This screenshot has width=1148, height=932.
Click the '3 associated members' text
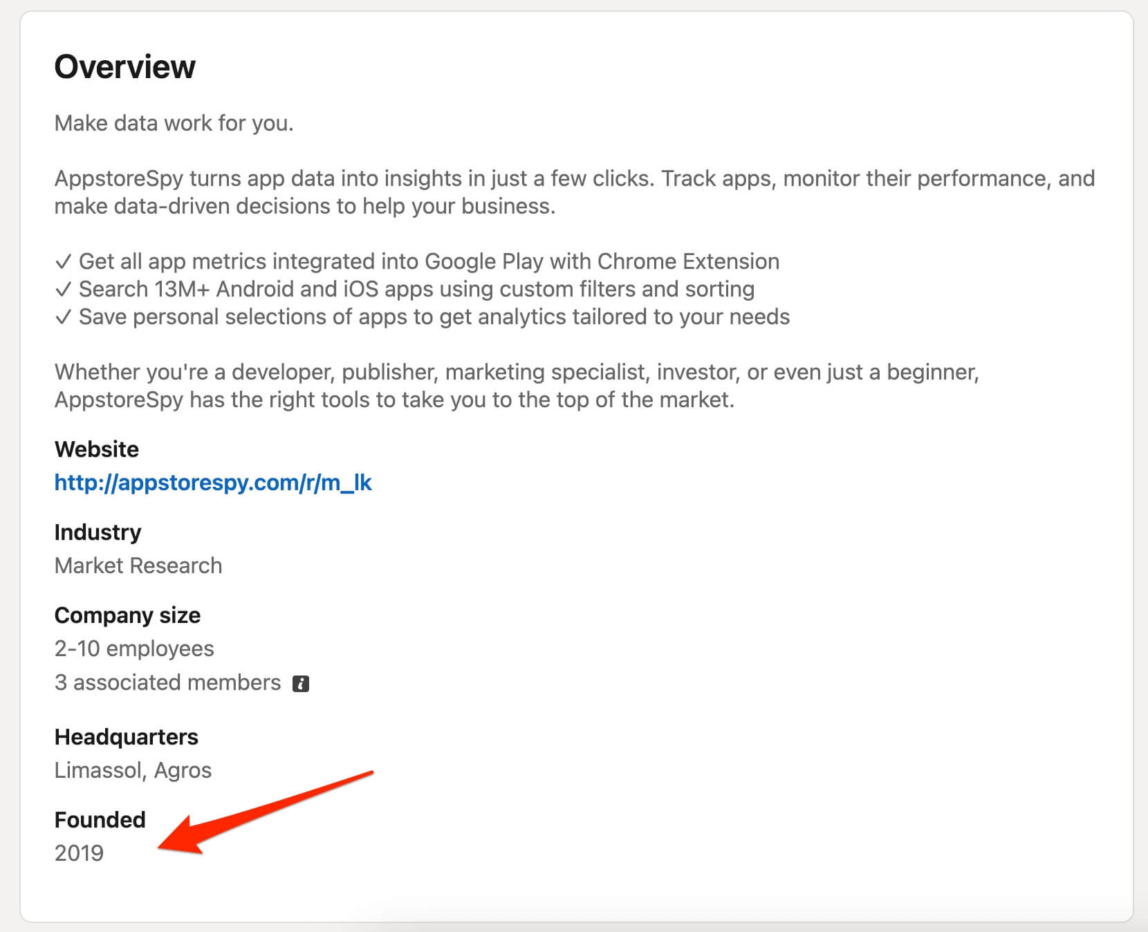click(167, 682)
